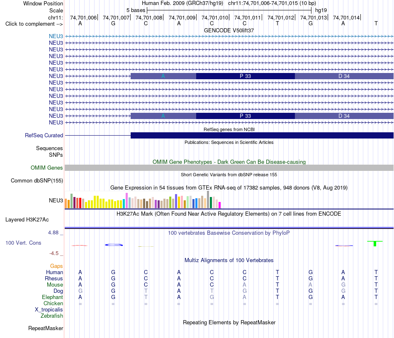Click the X_tropicalis alignment row label
Viewport: 394px width, 338px height.
[x=49, y=310]
